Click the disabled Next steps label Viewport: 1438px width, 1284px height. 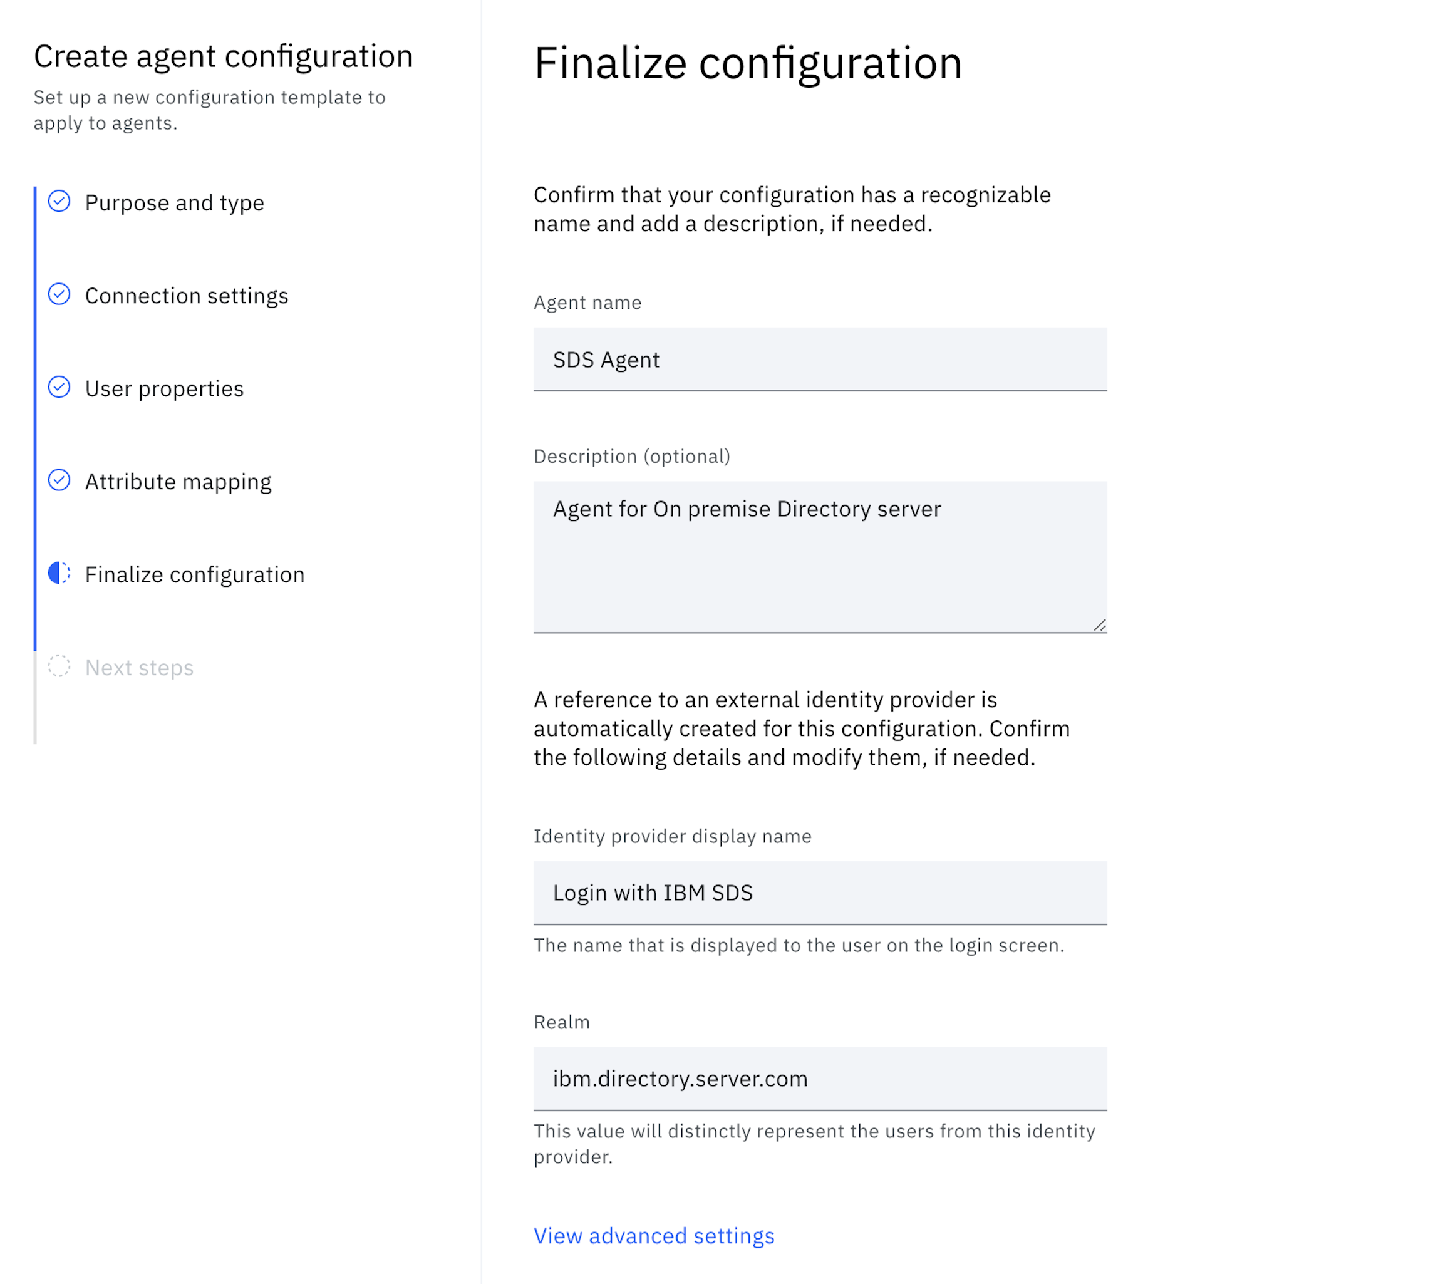[139, 668]
